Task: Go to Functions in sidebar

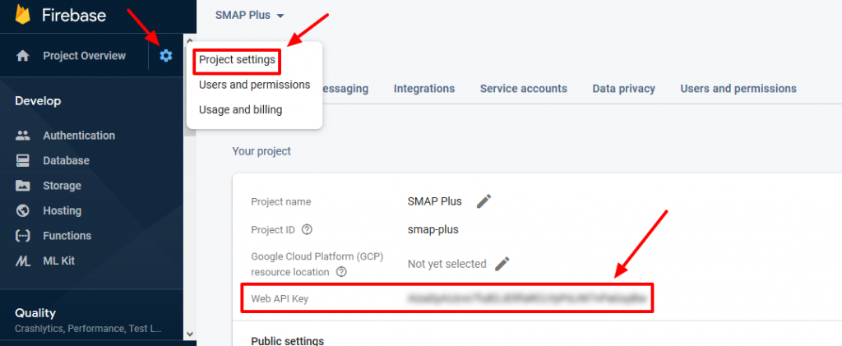Action: point(67,236)
